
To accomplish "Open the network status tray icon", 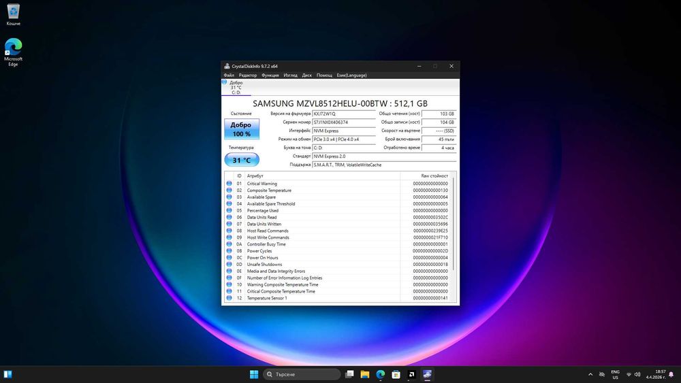I will [x=629, y=374].
